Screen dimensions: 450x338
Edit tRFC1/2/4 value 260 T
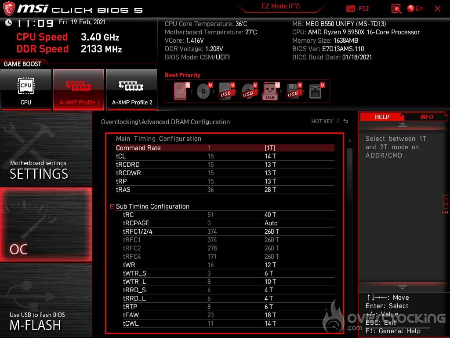pos(272,231)
